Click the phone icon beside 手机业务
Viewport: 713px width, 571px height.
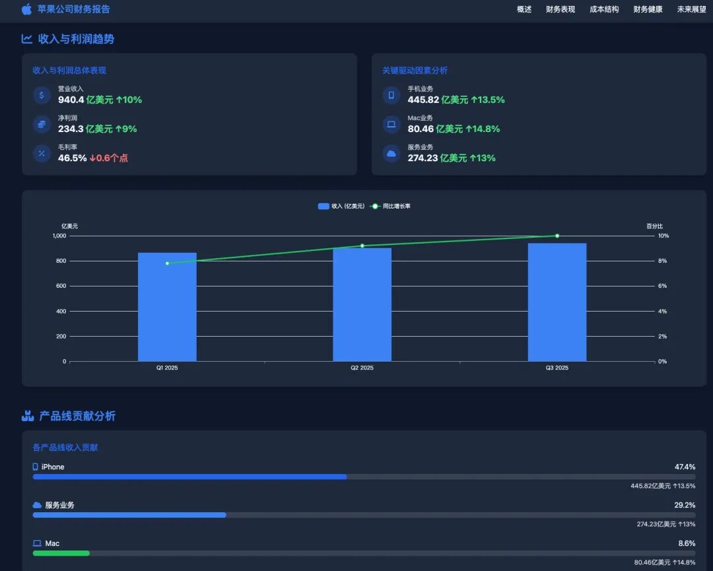[x=391, y=95]
